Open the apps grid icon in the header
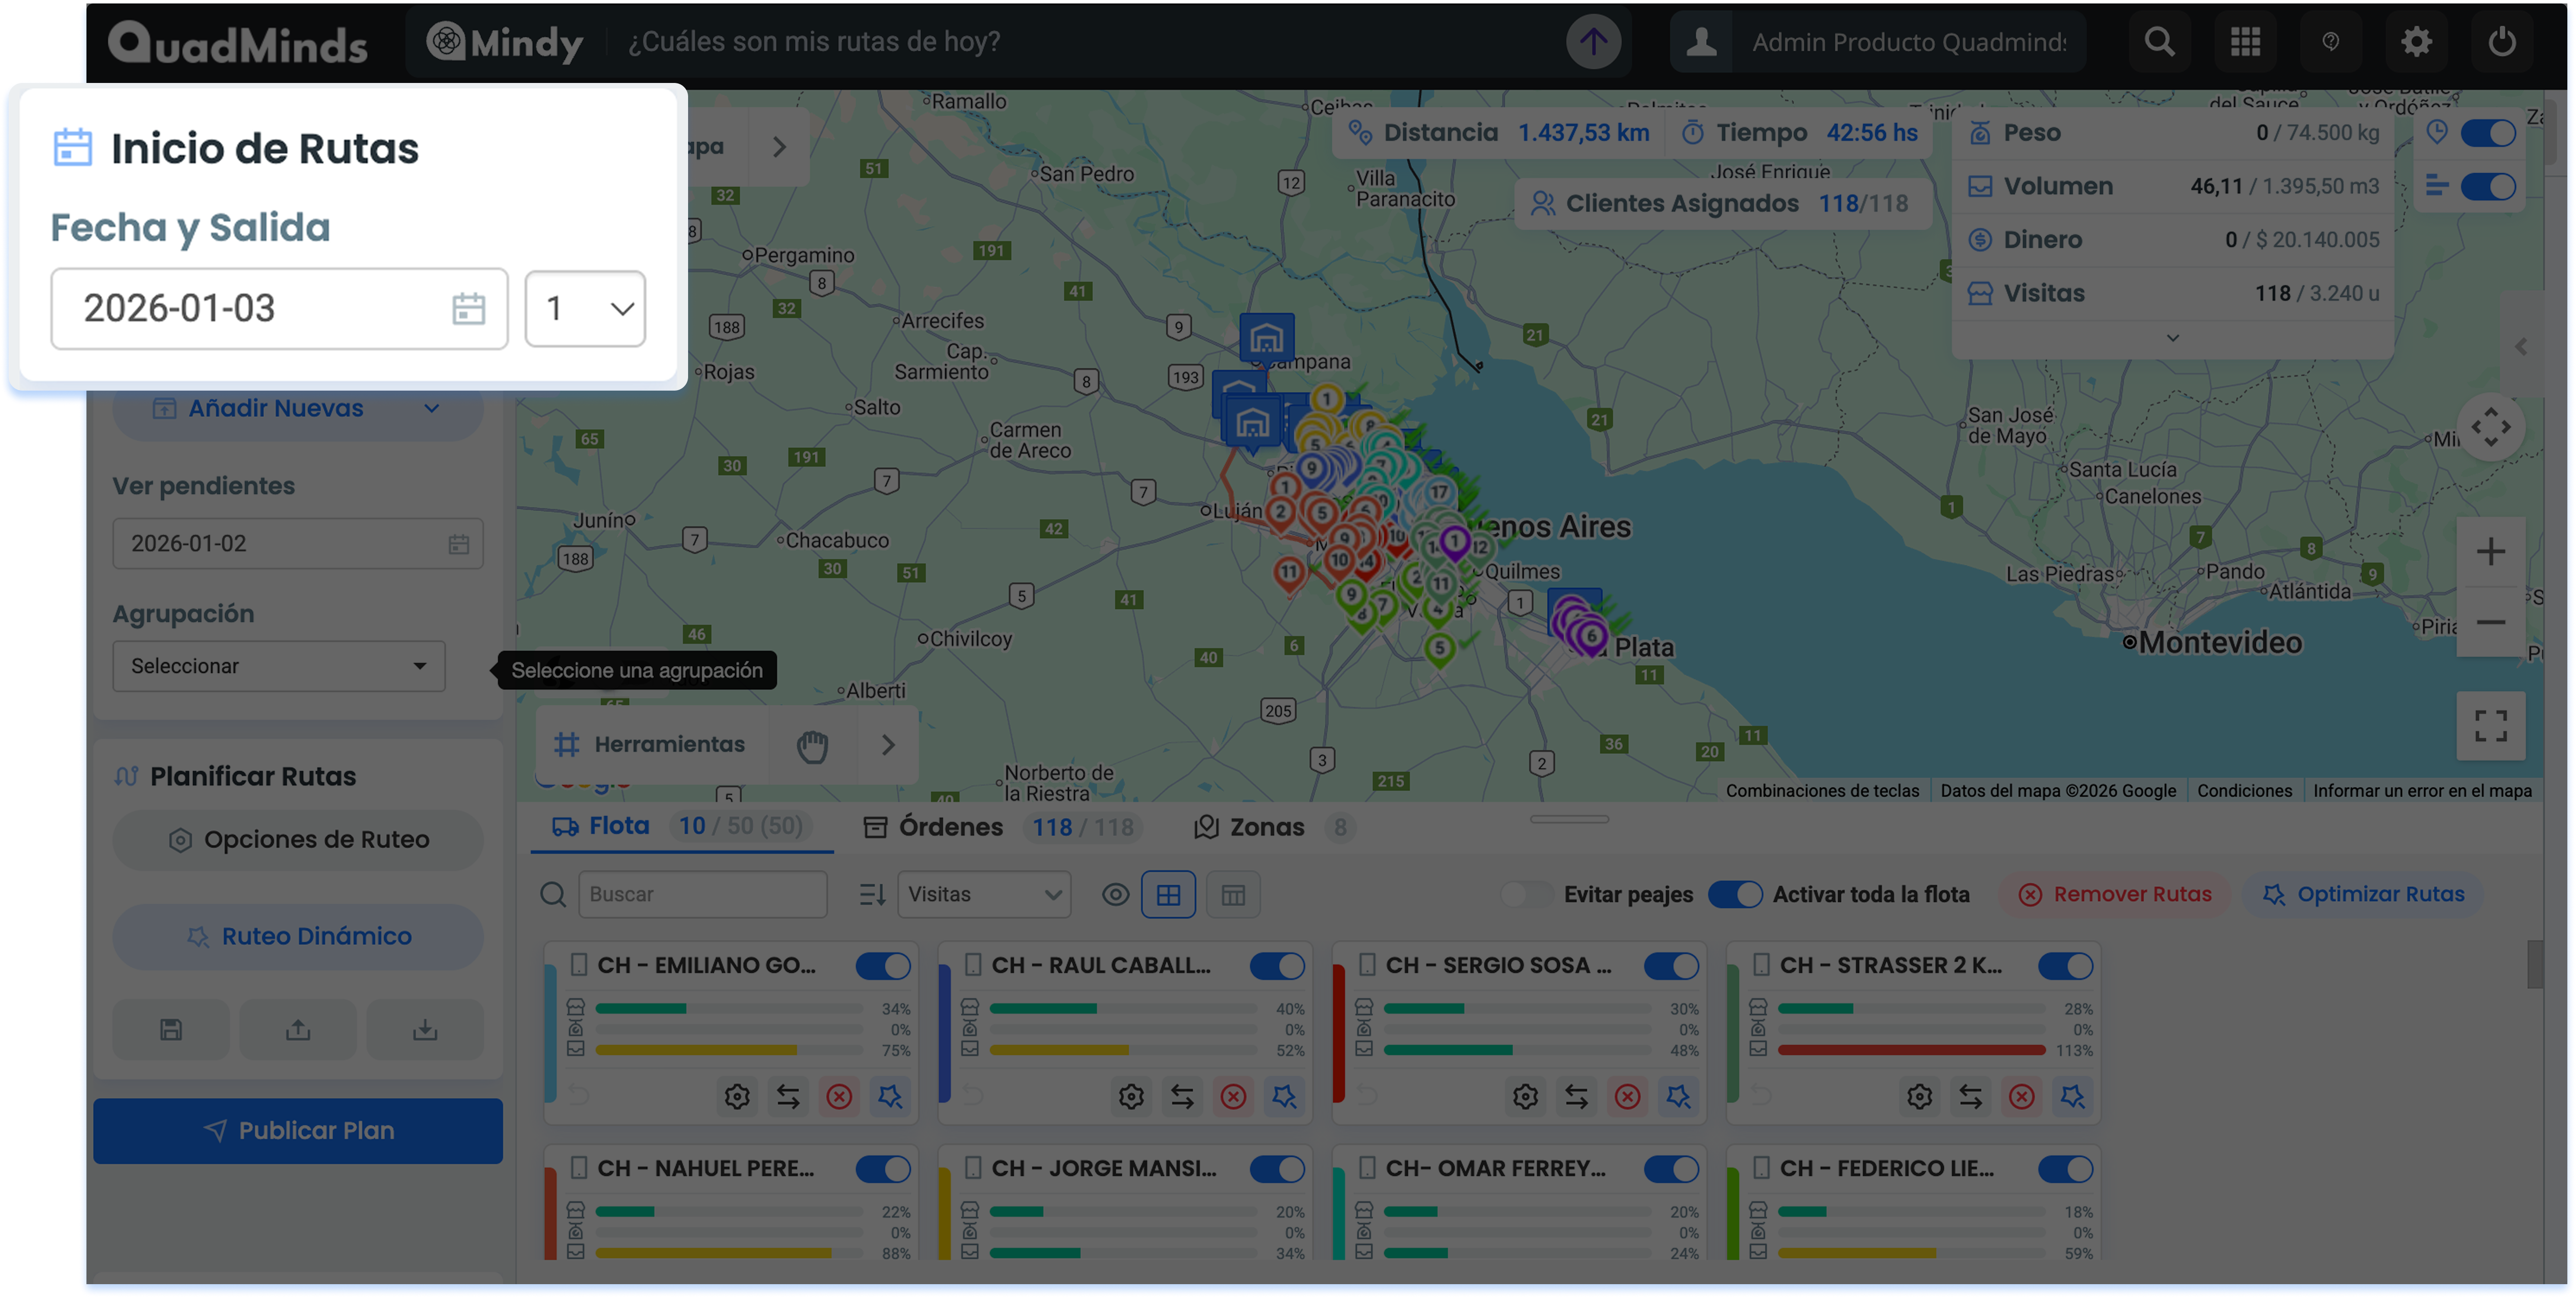The image size is (2576, 1298). click(x=2245, y=42)
